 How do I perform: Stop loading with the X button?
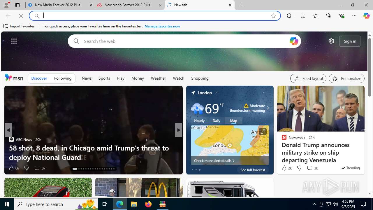pyautogui.click(x=21, y=16)
